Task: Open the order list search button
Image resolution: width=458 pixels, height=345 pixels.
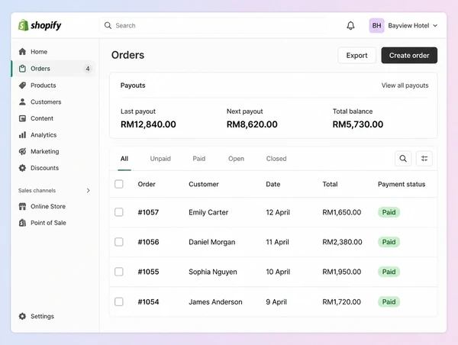Action: (403, 159)
